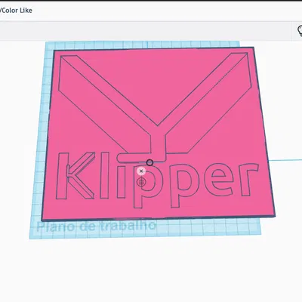Image resolution: width=302 pixels, height=302 pixels.
Task: Select the Klipper text shape
Action: pos(157,180)
